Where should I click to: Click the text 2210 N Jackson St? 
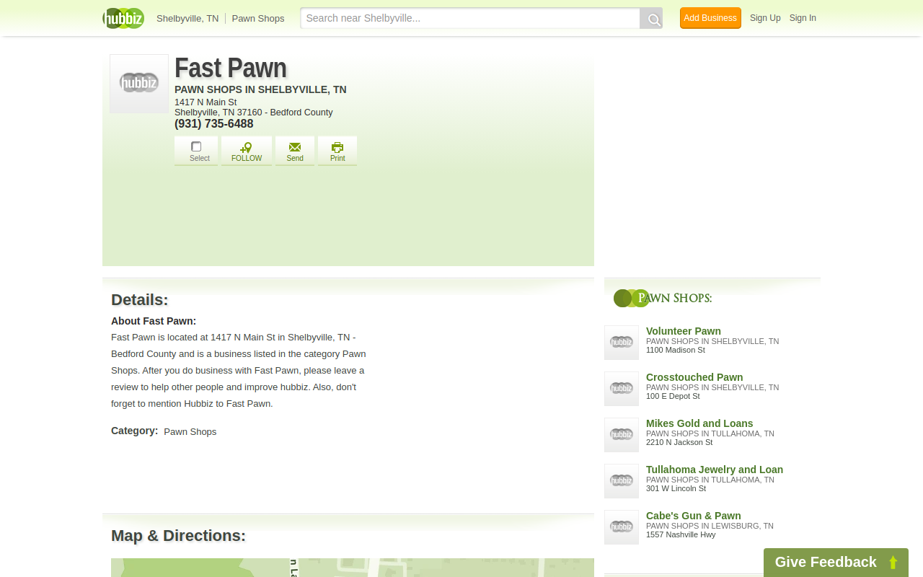[x=679, y=442]
